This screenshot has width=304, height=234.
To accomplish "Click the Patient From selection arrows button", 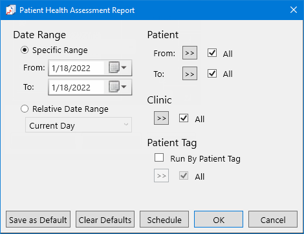I will coord(190,53).
